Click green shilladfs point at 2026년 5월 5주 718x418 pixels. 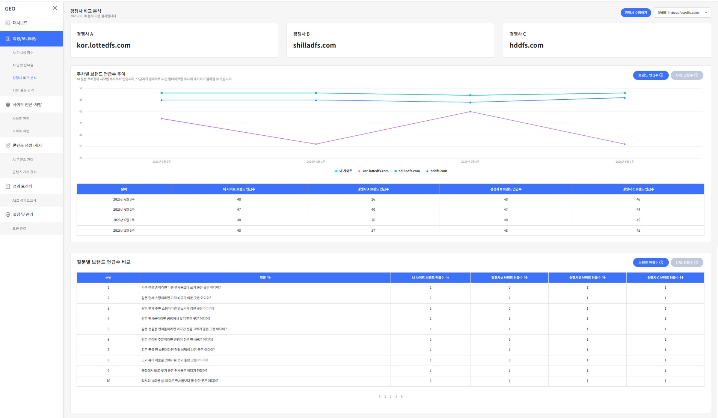pyautogui.click(x=161, y=93)
